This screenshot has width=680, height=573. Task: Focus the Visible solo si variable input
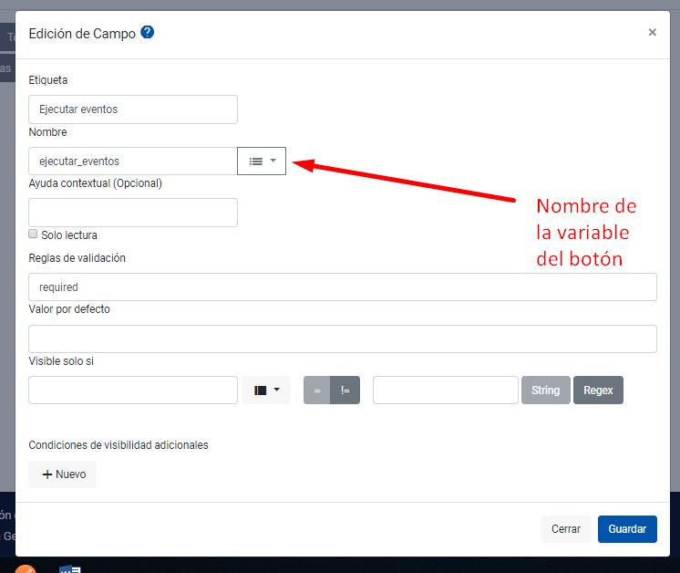133,391
